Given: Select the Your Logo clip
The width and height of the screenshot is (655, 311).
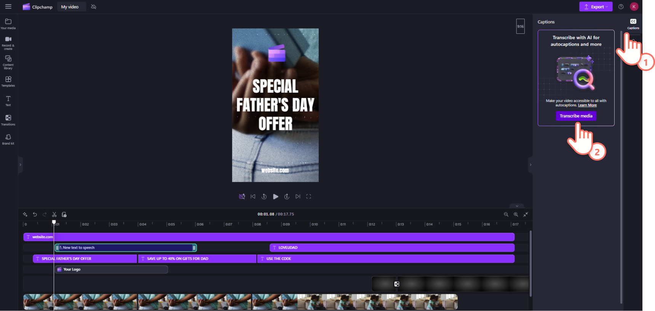Looking at the screenshot, I should tap(112, 269).
